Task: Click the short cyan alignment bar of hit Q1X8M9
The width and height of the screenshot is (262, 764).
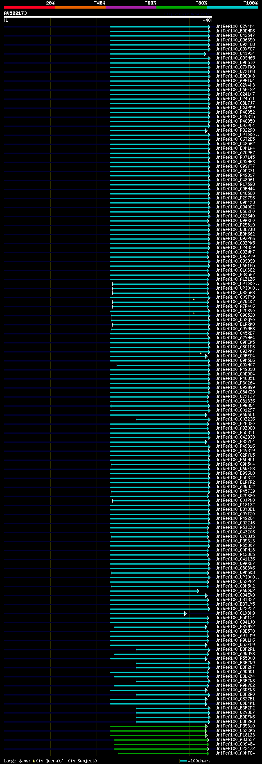Action: 148,613
